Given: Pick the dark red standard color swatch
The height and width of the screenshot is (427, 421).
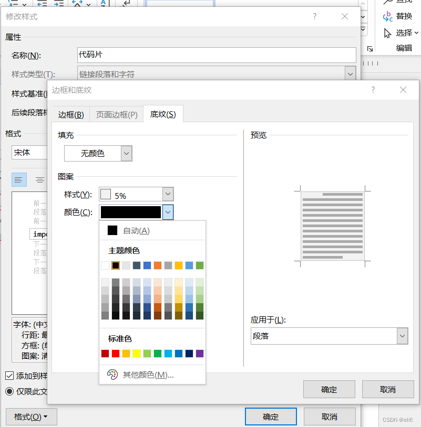Looking at the screenshot, I should (105, 354).
